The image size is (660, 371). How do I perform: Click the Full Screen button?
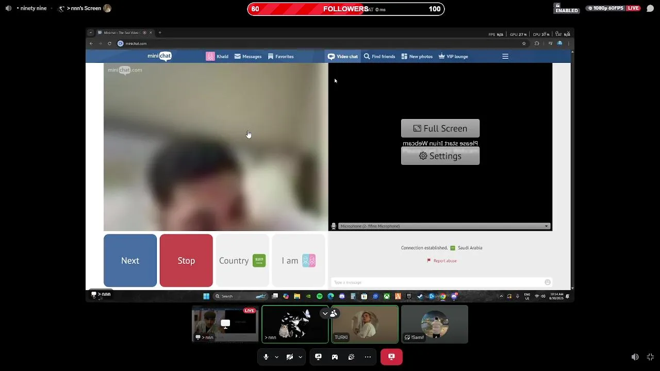pos(440,128)
